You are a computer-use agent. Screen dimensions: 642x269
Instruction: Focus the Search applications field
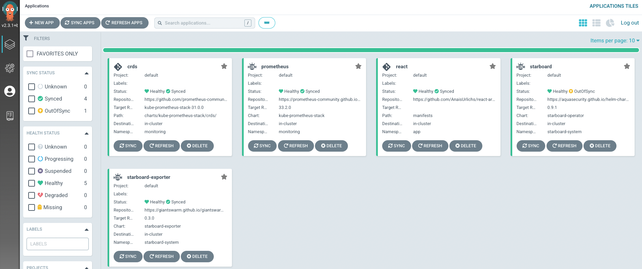point(205,23)
